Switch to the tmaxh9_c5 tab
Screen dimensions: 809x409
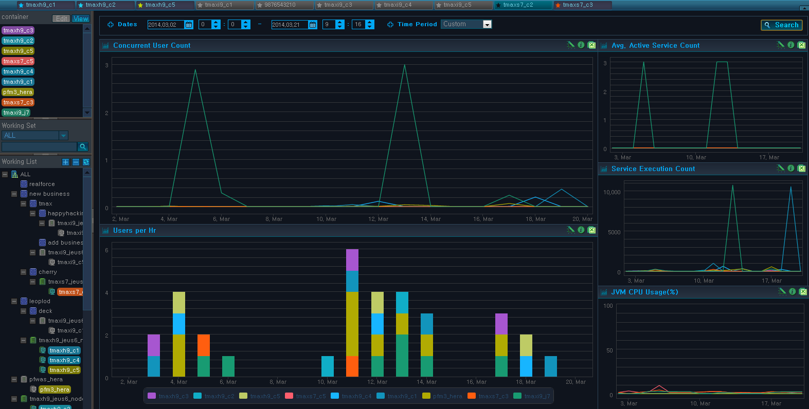(x=165, y=5)
